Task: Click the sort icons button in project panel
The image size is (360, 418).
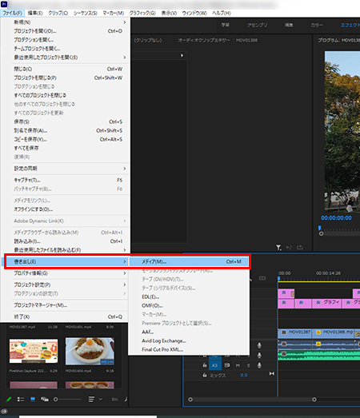Action: click(91, 399)
